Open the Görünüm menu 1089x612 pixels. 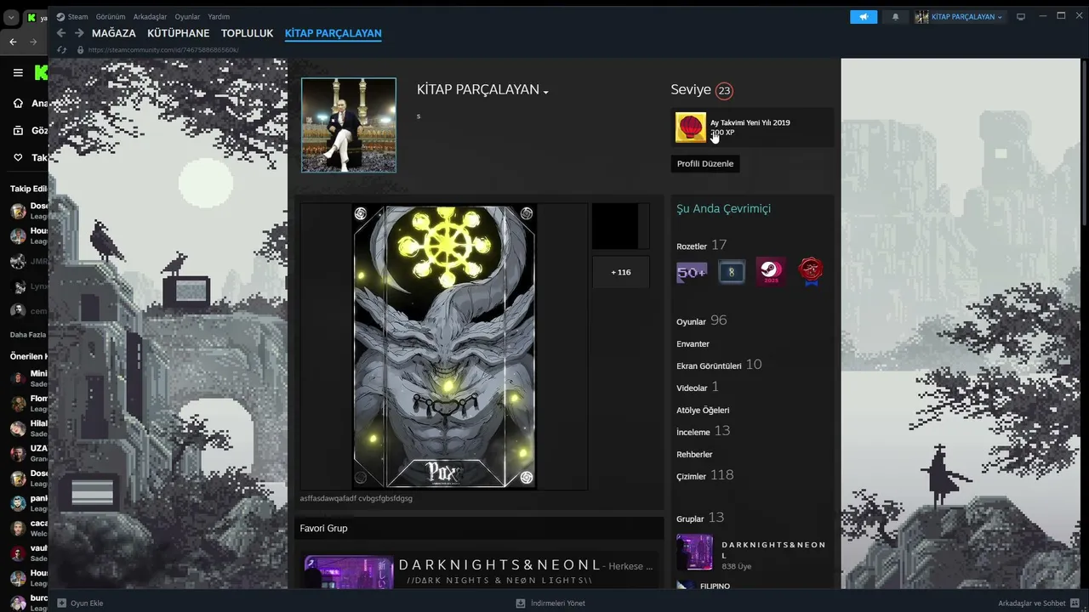pos(111,17)
